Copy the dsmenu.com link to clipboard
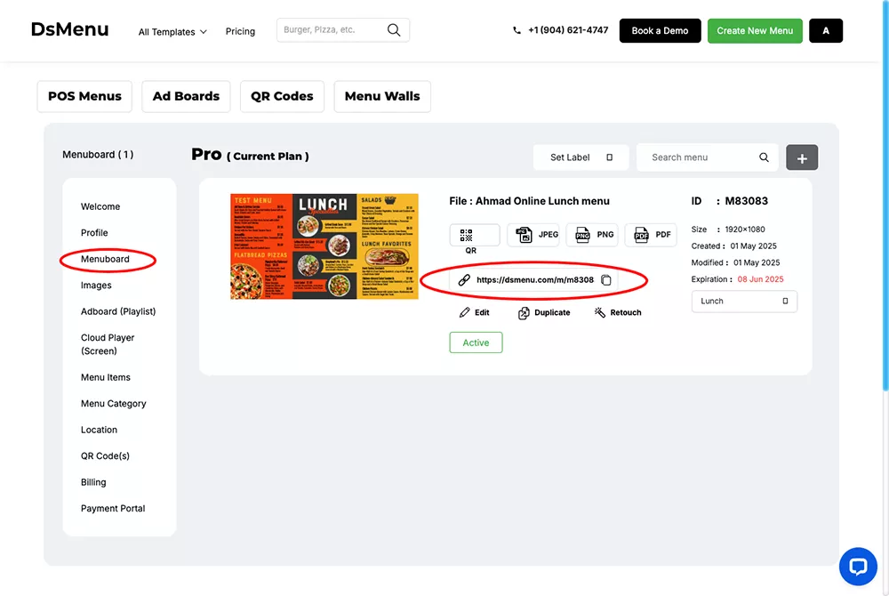Screen dimensions: 889x596 [606, 280]
